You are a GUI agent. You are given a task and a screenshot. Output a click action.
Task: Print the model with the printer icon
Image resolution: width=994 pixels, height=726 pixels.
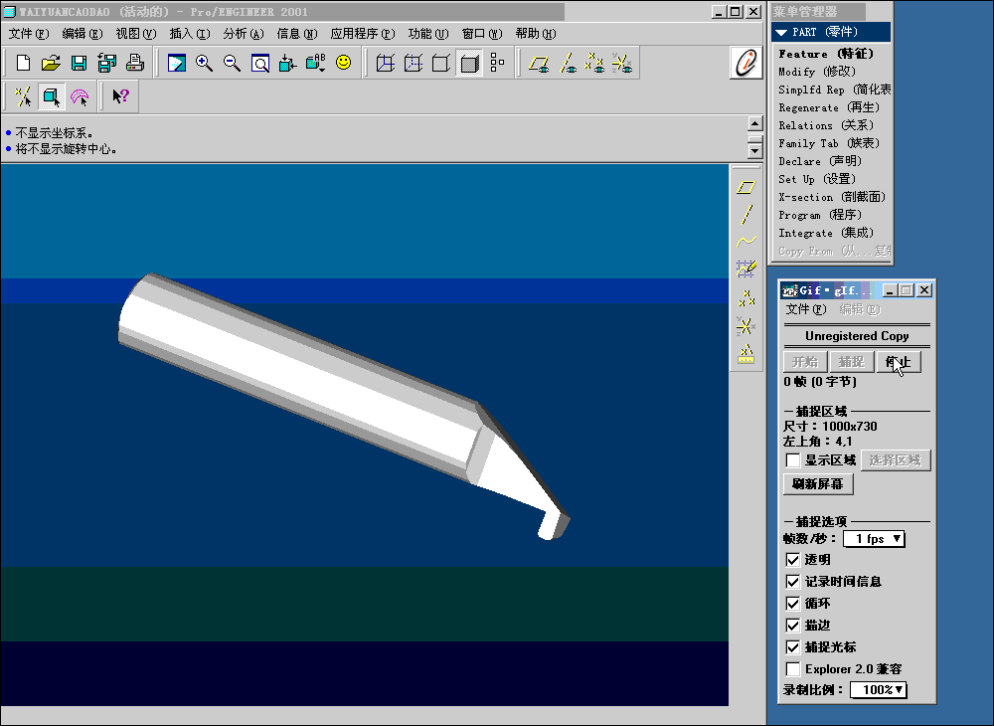pos(134,63)
